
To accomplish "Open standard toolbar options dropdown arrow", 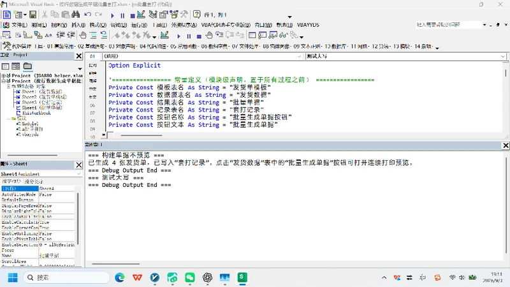I will [x=289, y=17].
